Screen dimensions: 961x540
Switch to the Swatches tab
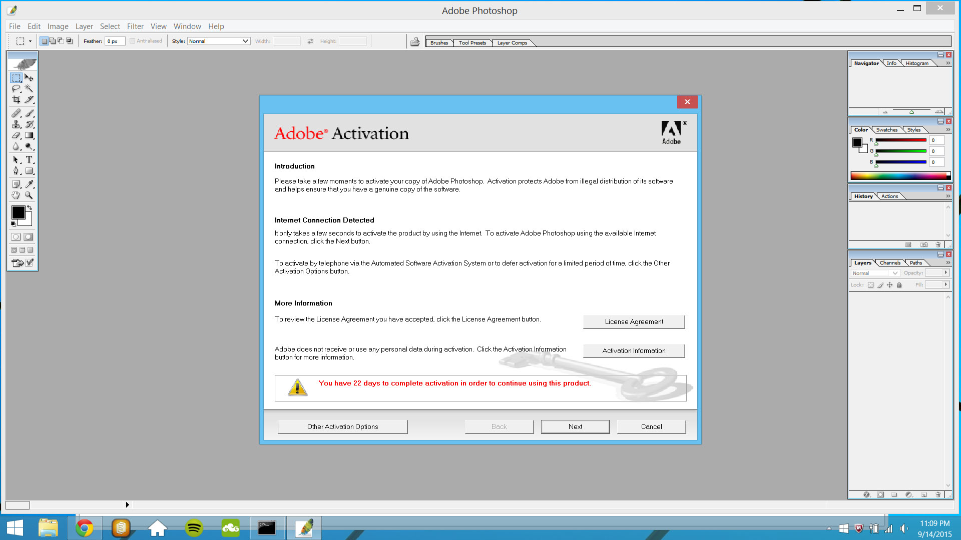[886, 130]
